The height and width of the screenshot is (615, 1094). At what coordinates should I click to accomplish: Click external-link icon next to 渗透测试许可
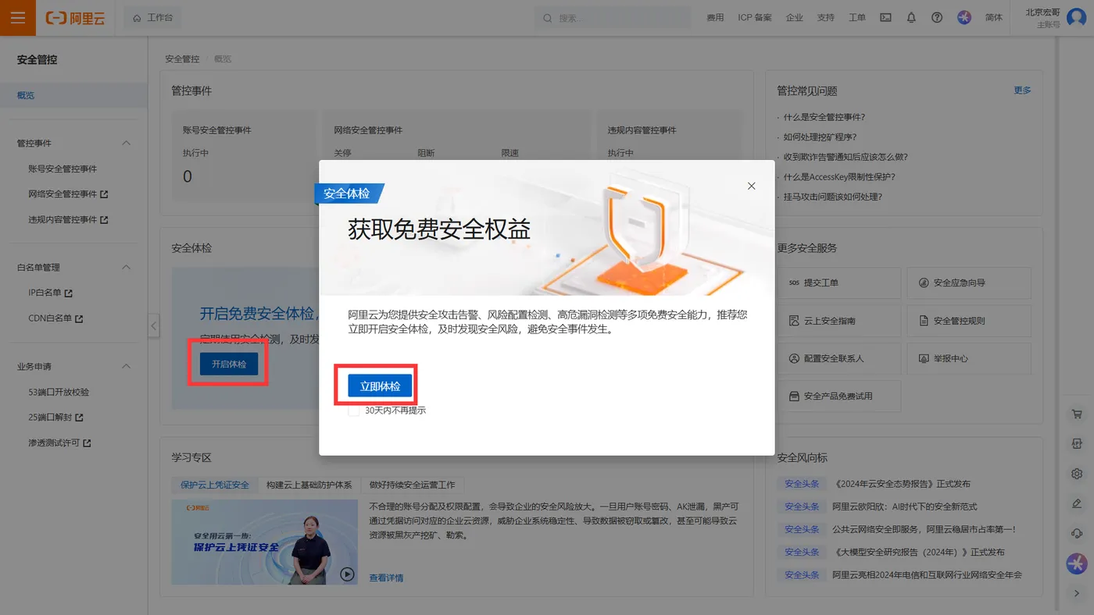87,443
